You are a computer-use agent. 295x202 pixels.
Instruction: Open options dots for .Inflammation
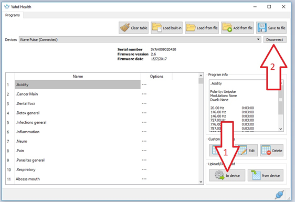[144, 132]
